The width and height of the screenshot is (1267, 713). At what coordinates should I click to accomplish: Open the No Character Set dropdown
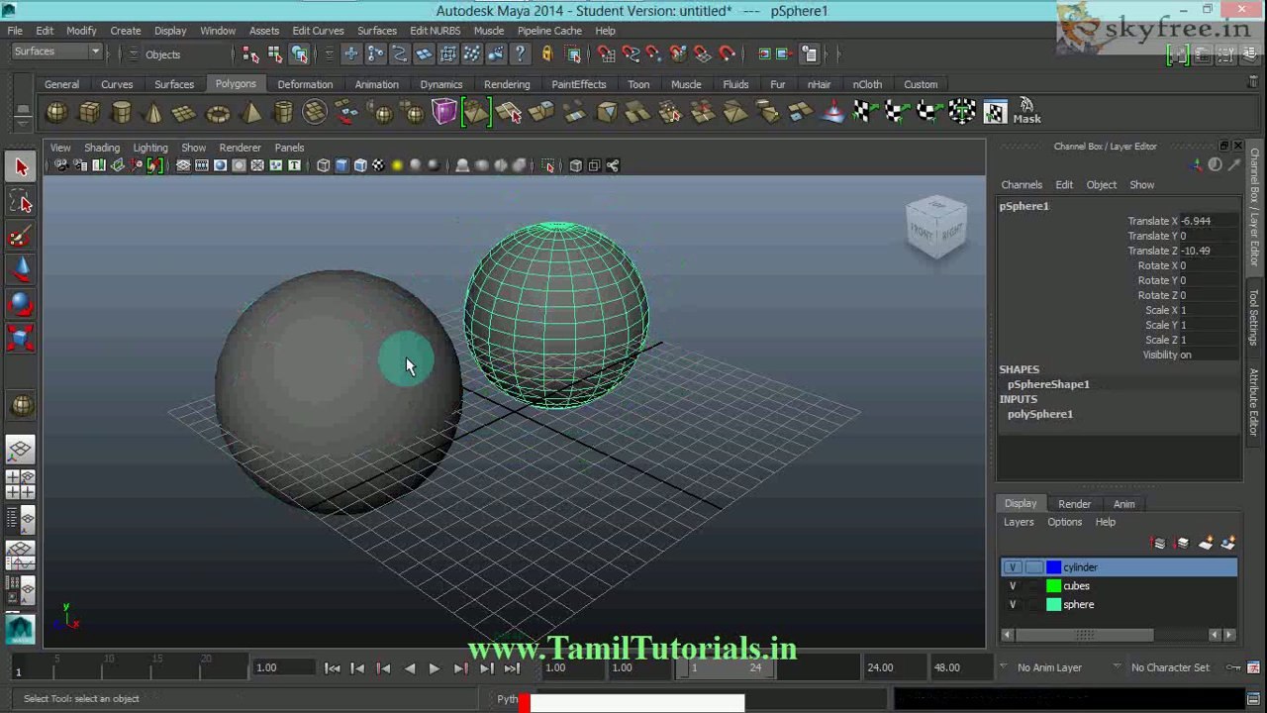pyautogui.click(x=1170, y=667)
